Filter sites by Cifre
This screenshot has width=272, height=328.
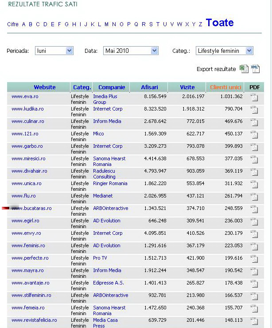pos(13,24)
